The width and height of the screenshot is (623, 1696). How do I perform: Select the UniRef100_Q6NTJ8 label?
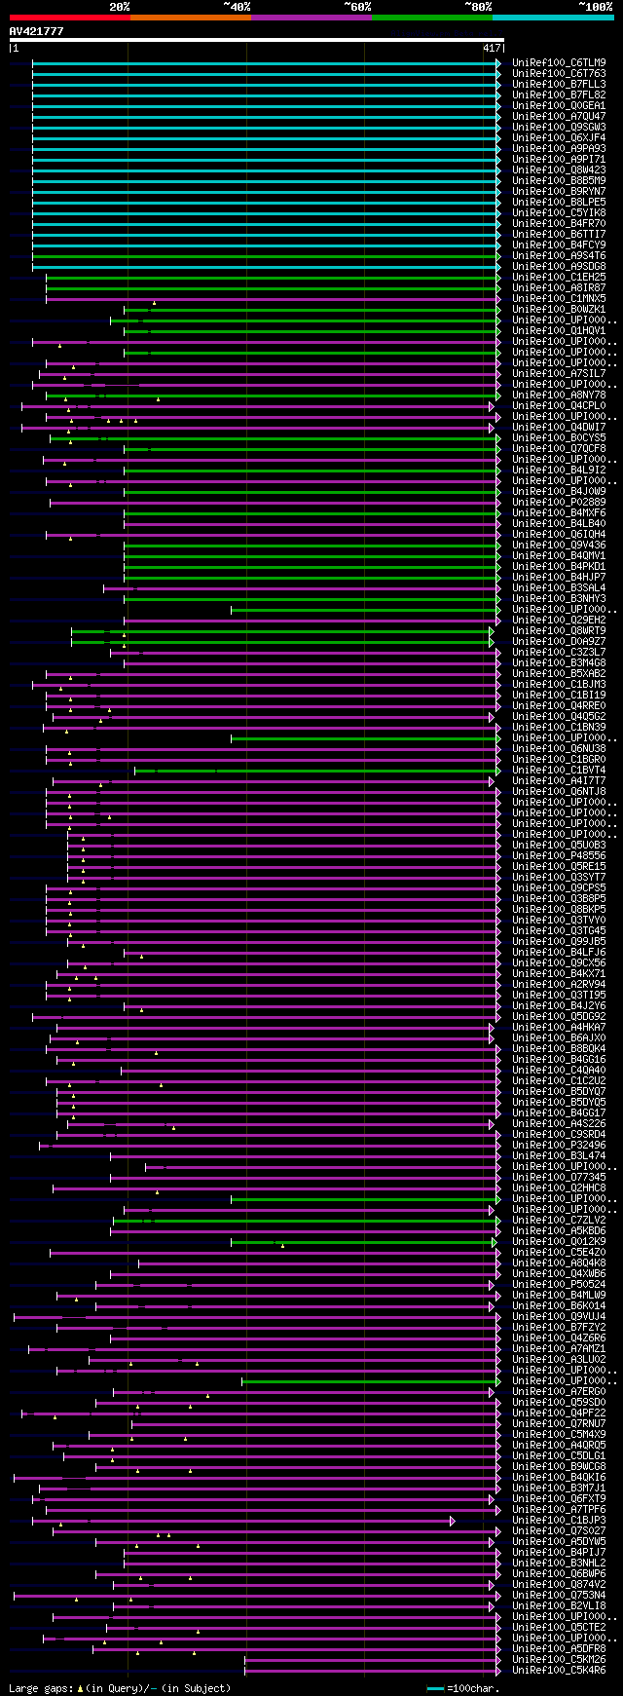tap(559, 792)
